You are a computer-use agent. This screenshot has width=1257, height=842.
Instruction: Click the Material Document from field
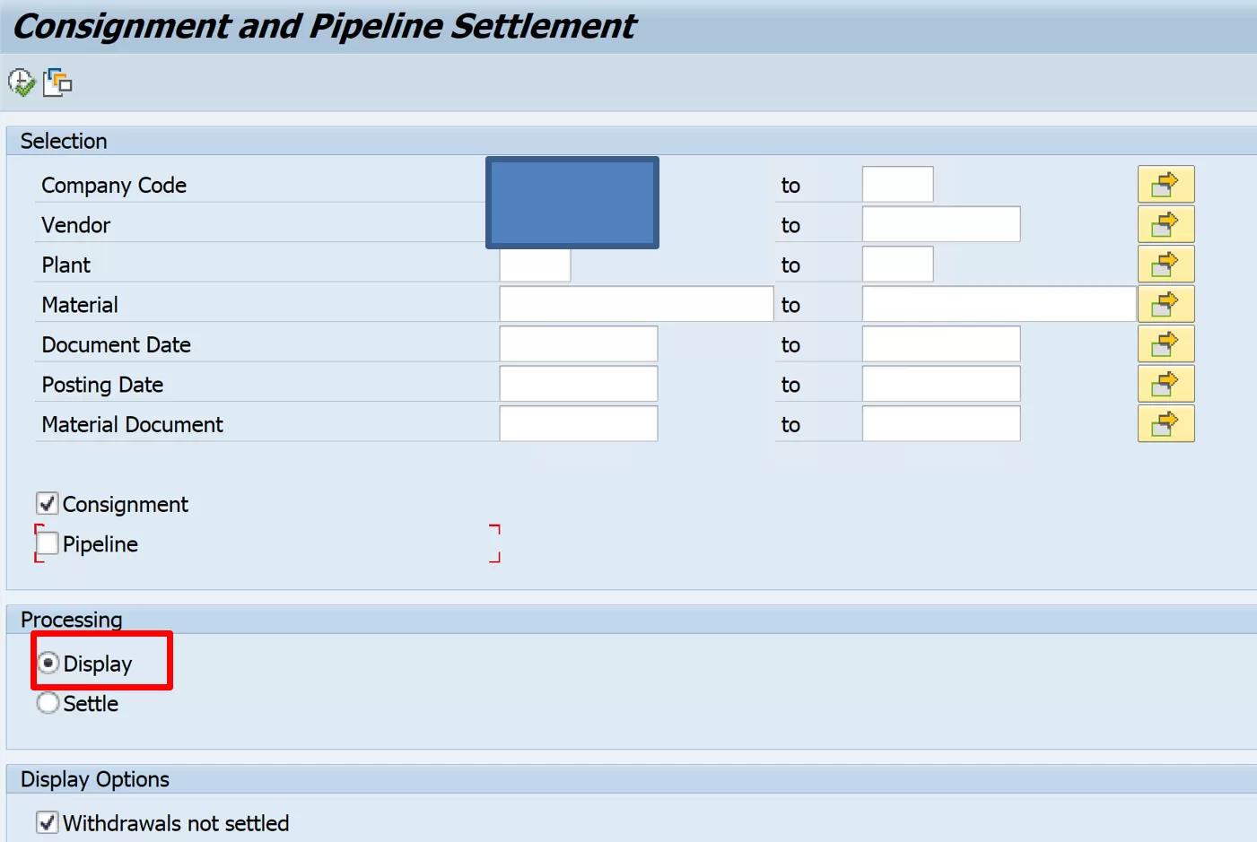[x=578, y=424]
